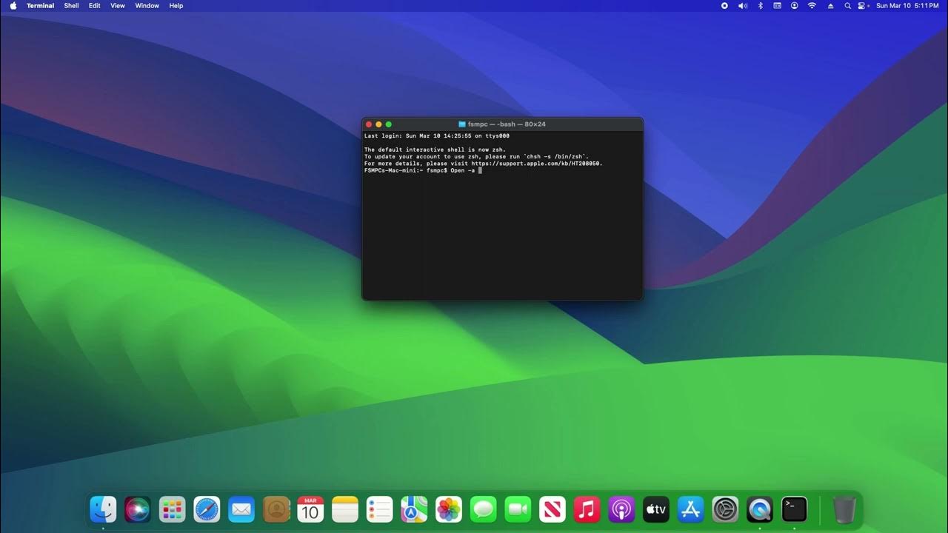Open the Trash in the Dock

click(844, 509)
